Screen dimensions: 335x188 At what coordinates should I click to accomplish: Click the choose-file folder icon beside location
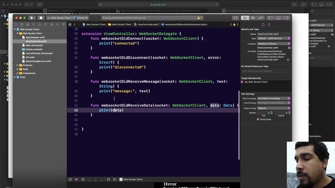pyautogui.click(x=289, y=48)
